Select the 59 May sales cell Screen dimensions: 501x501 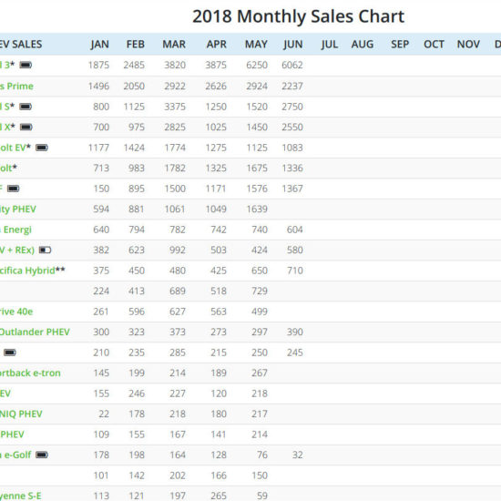(262, 496)
